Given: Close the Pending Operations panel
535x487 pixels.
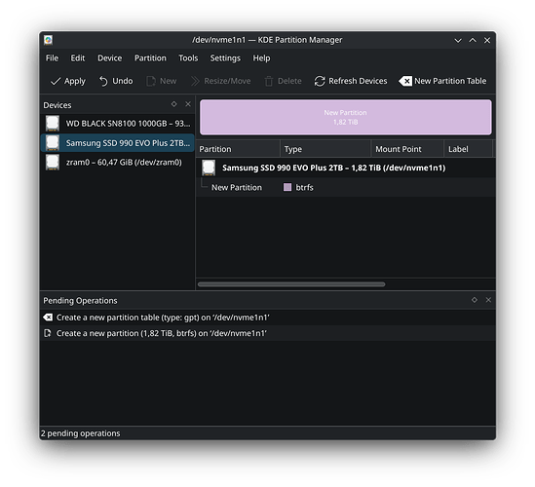Looking at the screenshot, I should pos(488,300).
